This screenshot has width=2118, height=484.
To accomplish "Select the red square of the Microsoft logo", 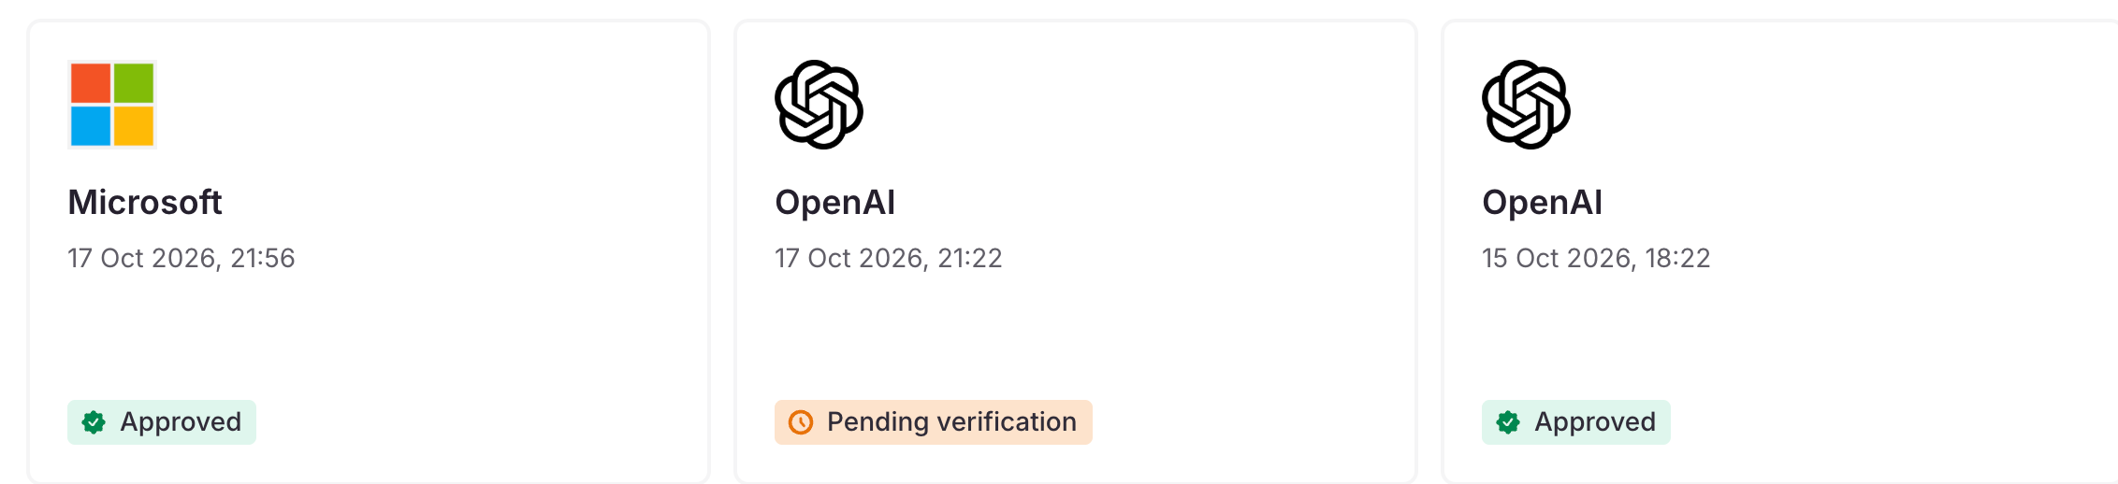I will point(91,83).
